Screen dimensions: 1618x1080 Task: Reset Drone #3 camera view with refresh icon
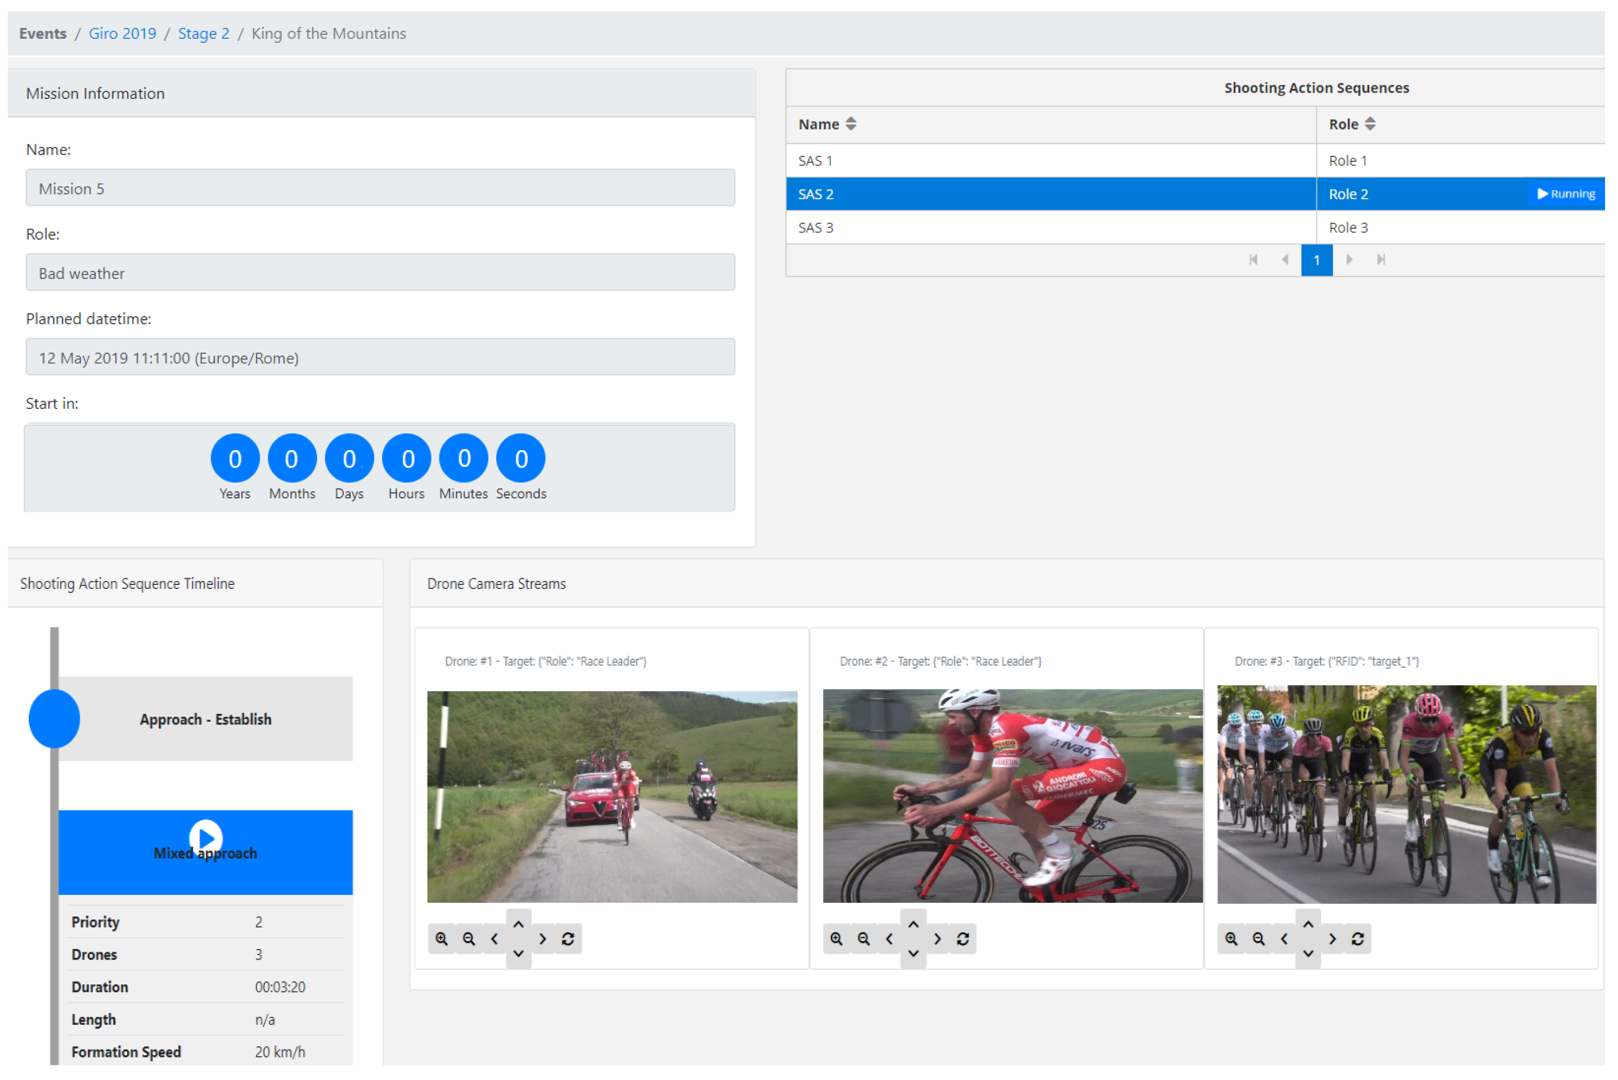click(1358, 939)
